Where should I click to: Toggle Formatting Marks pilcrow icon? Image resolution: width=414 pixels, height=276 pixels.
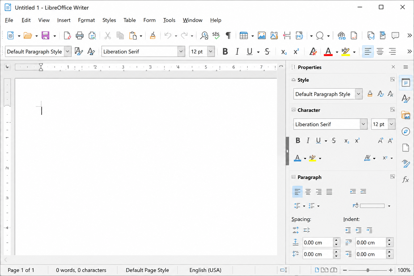click(228, 36)
